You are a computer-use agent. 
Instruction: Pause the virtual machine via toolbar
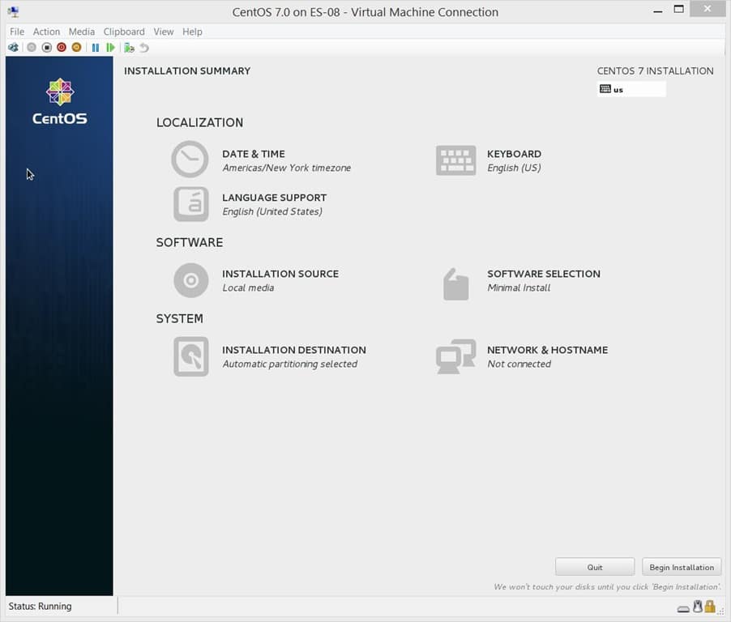(x=95, y=47)
